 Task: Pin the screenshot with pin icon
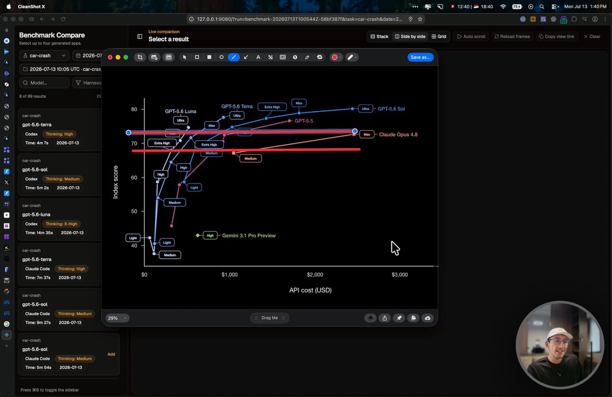399,318
